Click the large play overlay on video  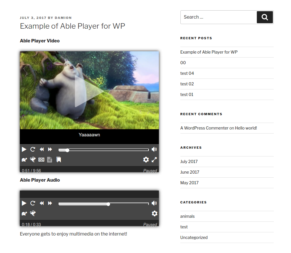tap(89, 91)
